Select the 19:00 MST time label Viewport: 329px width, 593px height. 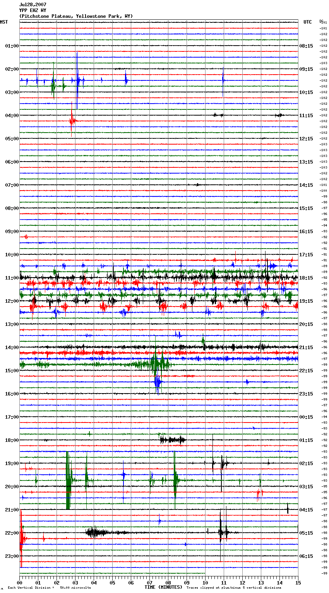12,463
